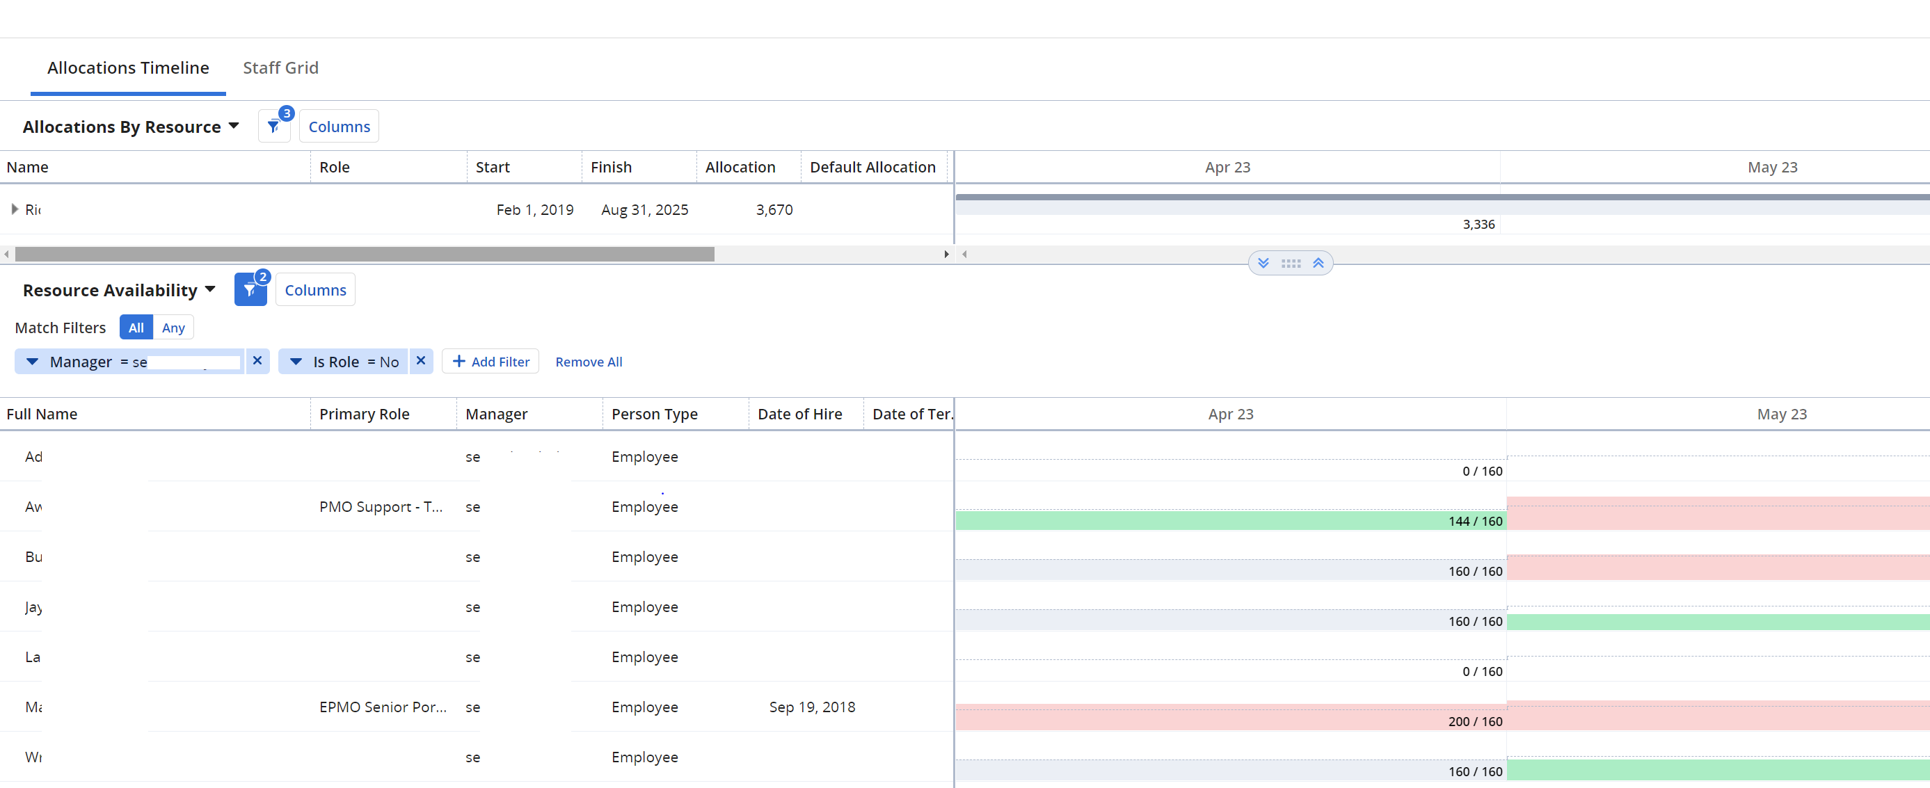This screenshot has height=788, width=1930.
Task: Collapse the pane with the double-down chevron
Action: [1263, 263]
